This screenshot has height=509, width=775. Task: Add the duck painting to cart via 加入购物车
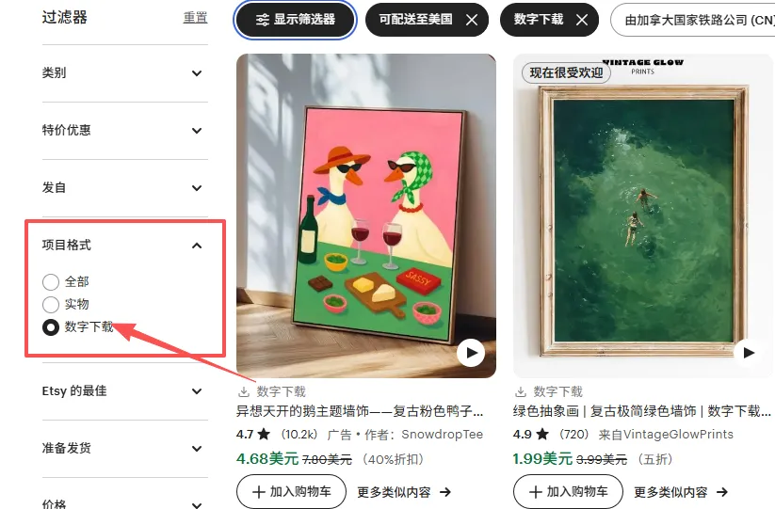291,492
